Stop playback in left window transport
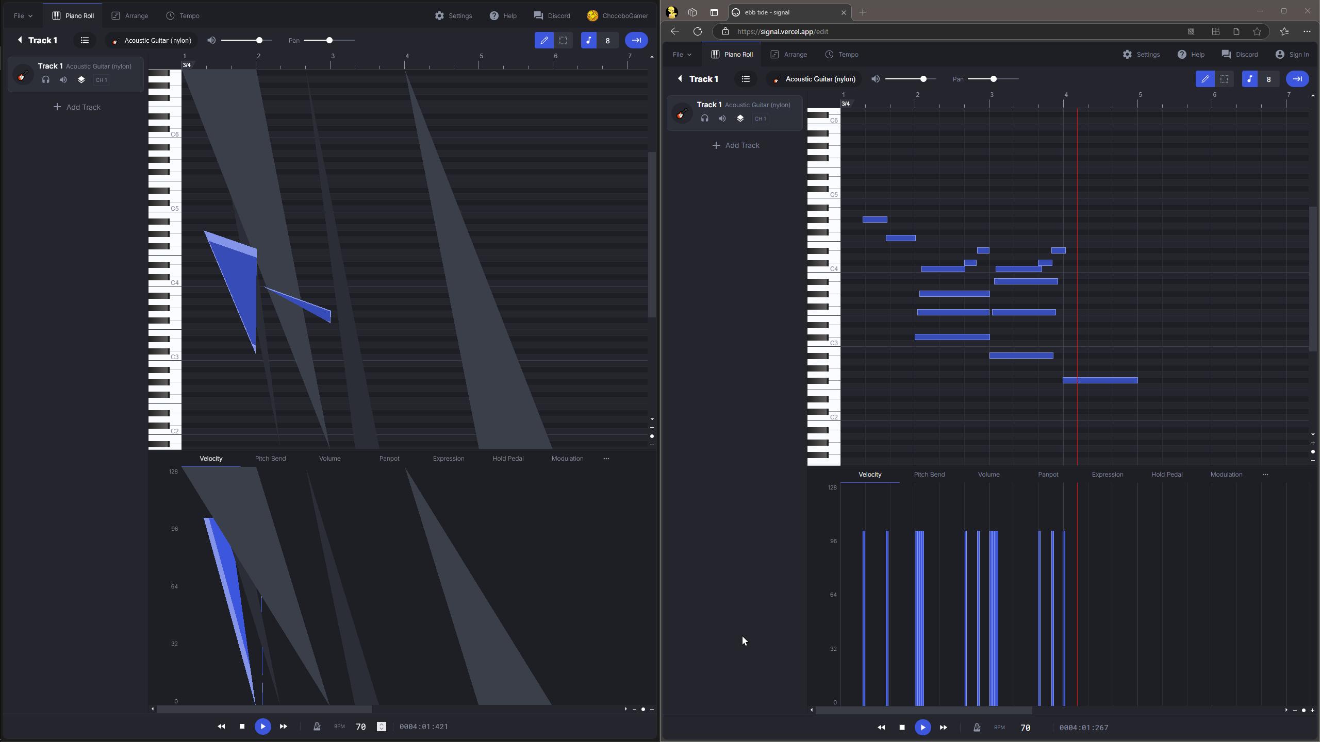Screen dimensions: 1320x742 coord(242,727)
